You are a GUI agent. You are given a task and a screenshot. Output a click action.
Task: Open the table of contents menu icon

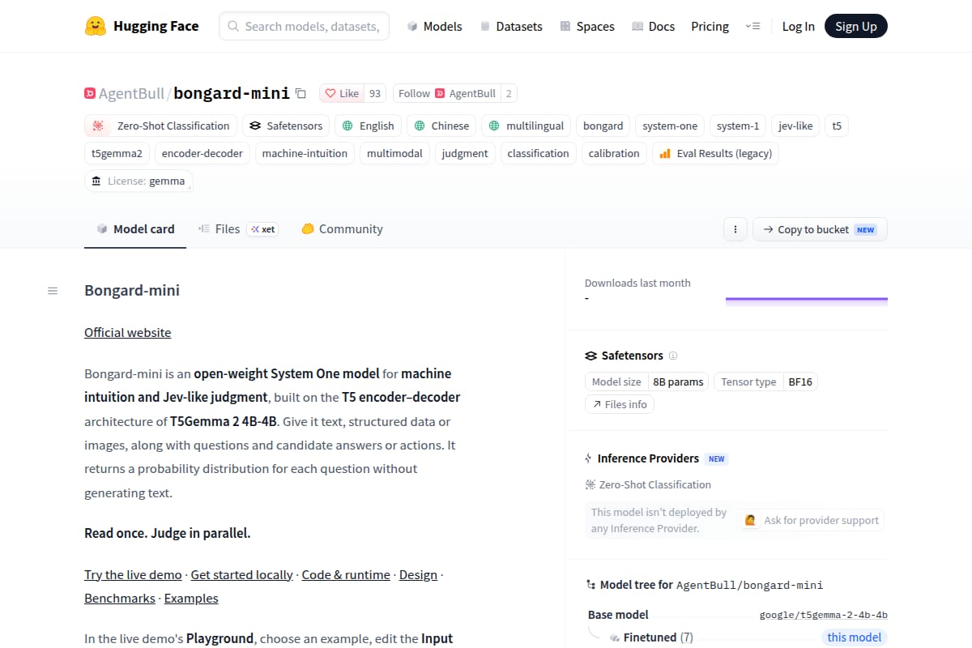click(53, 291)
